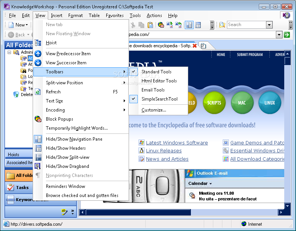Open the Text Size submenu
Viewport: 296px width, 231px height.
coord(81,101)
